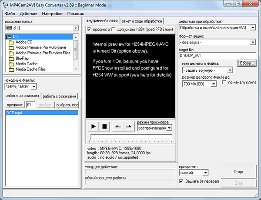261x200 pixels.
Task: Click the MP4Cam2AVI title bar app icon
Action: tap(6, 5)
